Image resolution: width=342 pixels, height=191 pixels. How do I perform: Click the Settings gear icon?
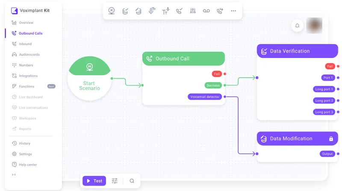click(14, 154)
